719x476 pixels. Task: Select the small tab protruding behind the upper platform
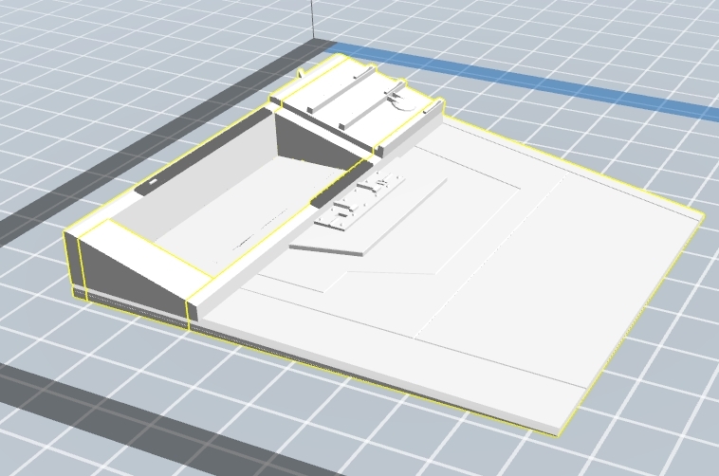303,72
